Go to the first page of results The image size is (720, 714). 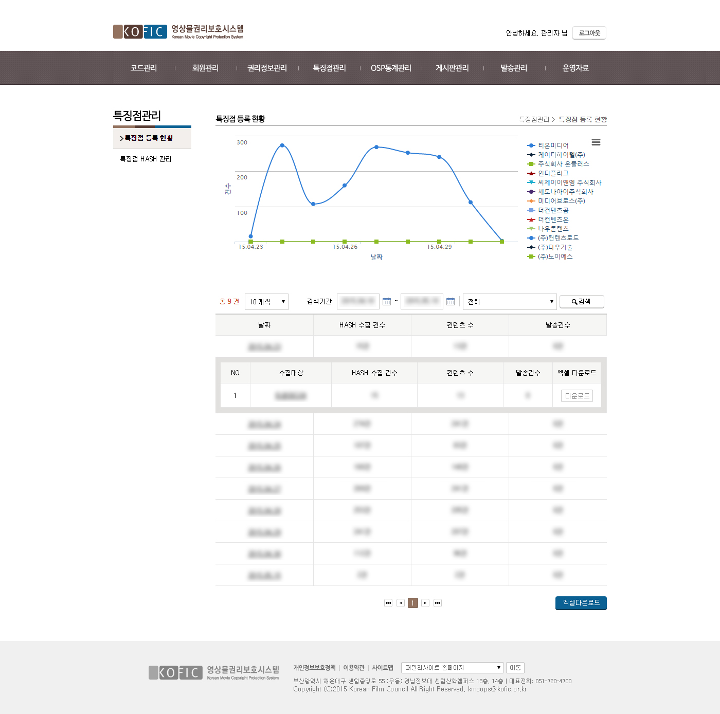click(388, 603)
